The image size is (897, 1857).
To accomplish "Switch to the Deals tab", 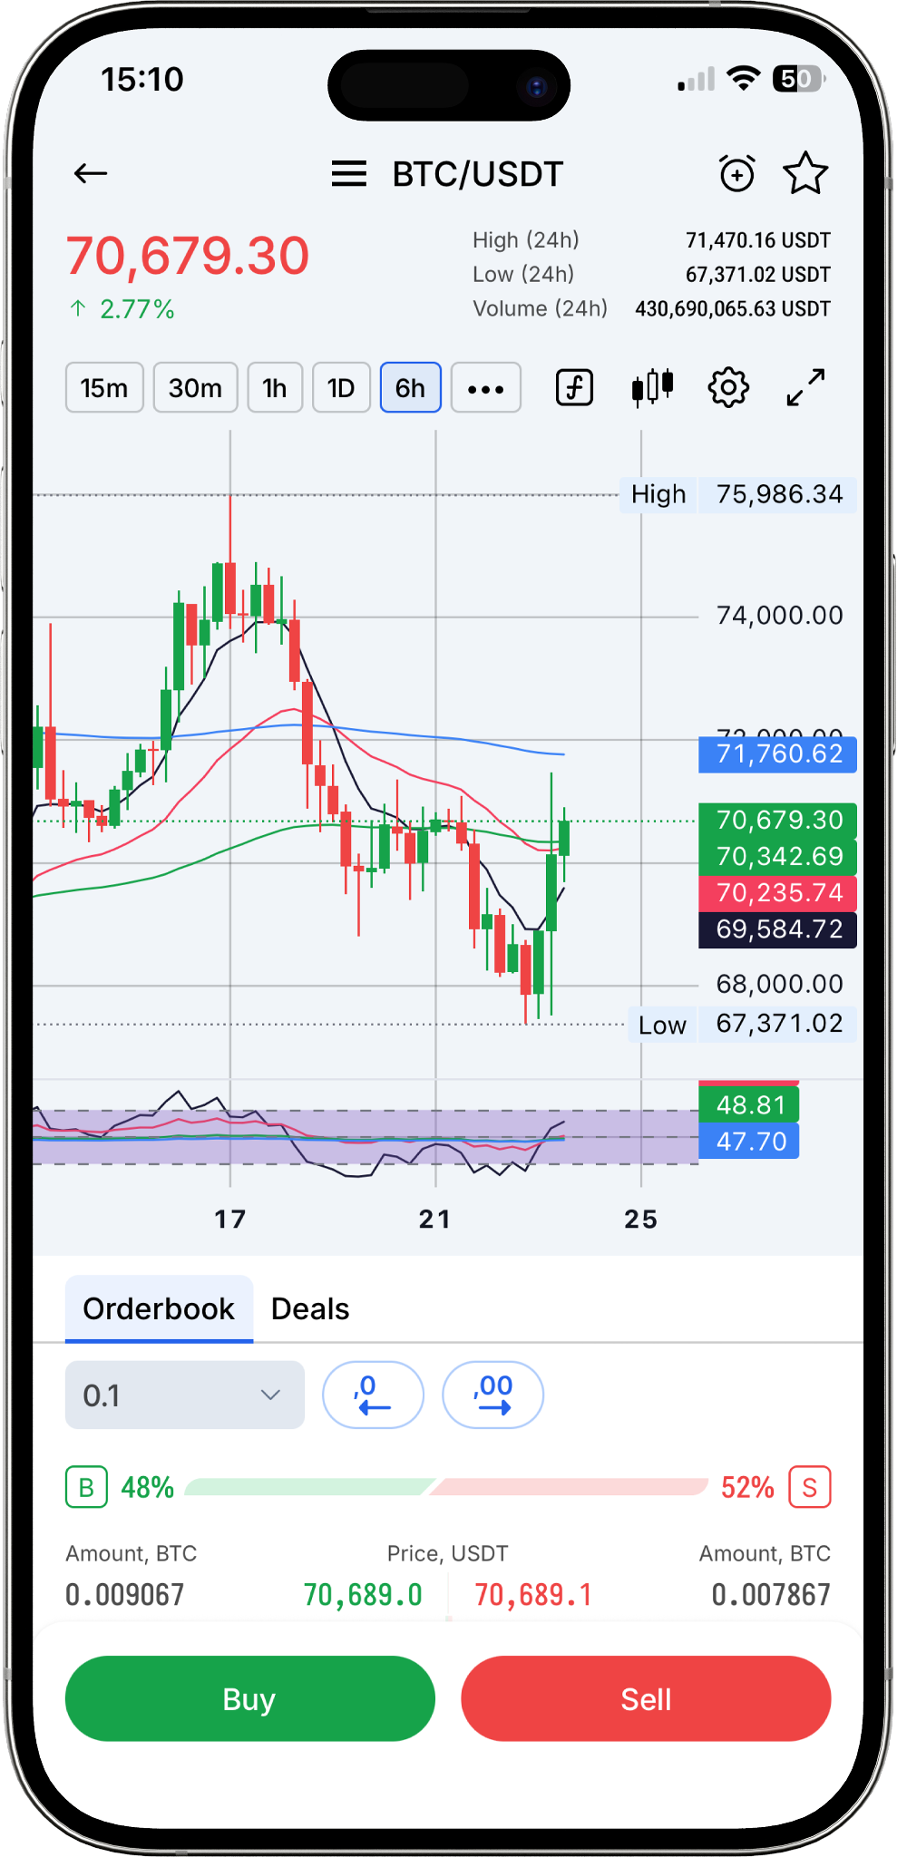I will pos(310,1308).
